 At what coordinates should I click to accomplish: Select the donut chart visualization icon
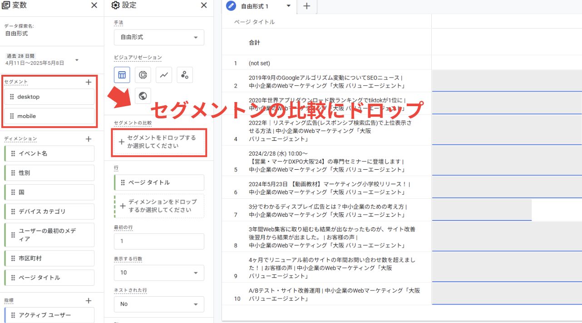pyautogui.click(x=143, y=75)
